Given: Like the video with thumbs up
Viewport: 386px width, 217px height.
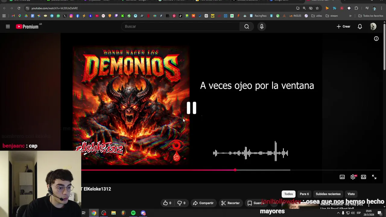Looking at the screenshot, I should [167, 203].
